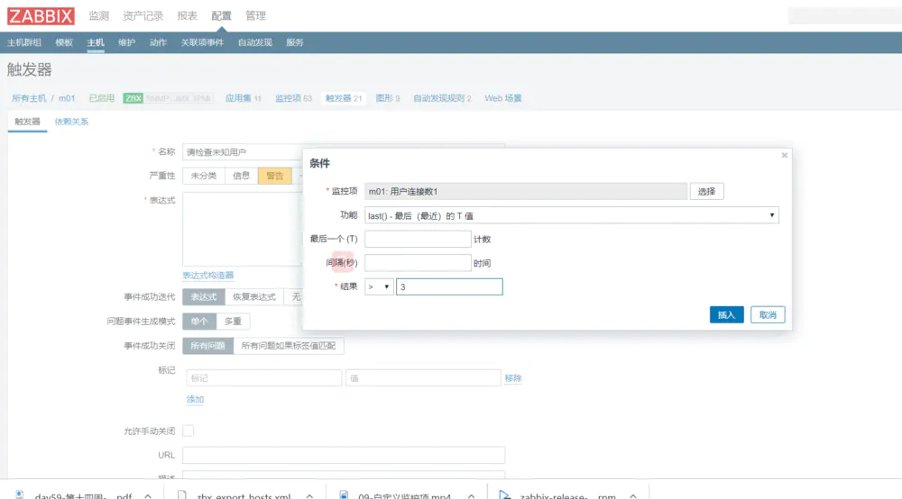
Task: Open downloaded zbx_export_hosts.xml file
Action: (244, 495)
